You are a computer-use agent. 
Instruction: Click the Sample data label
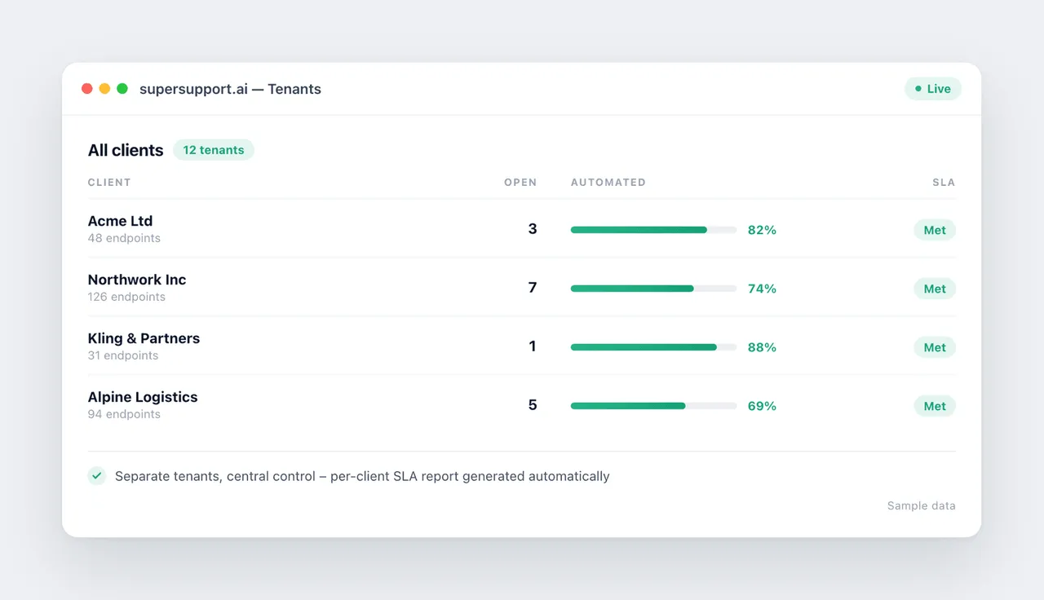922,505
